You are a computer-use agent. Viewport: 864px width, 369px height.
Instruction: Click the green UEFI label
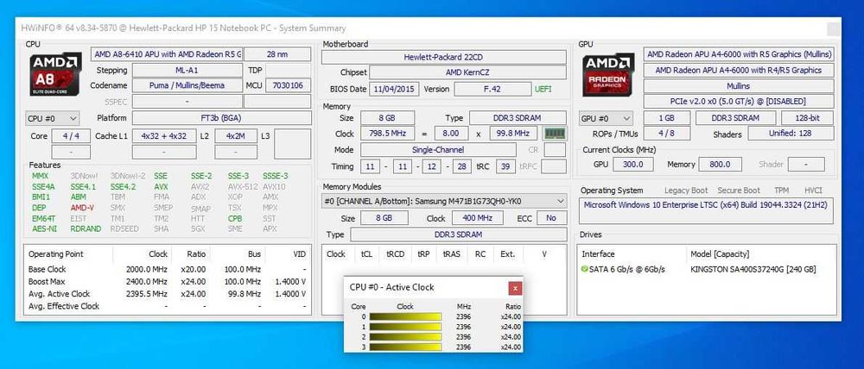543,89
